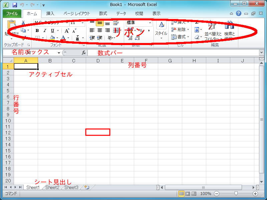The width and height of the screenshot is (267, 200).
Task: Click the 100% zoom level button
Action: click(x=205, y=194)
